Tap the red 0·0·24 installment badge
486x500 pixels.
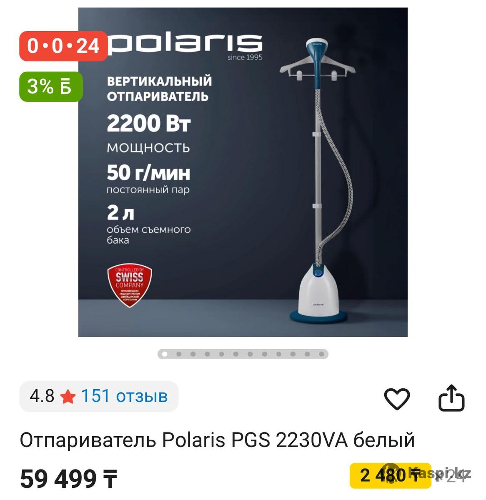(63, 46)
